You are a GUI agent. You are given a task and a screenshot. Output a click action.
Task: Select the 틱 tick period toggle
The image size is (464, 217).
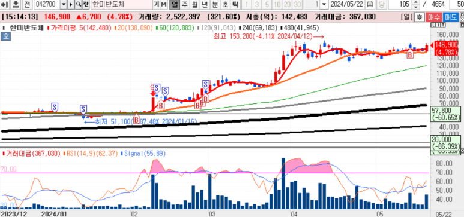235,4
